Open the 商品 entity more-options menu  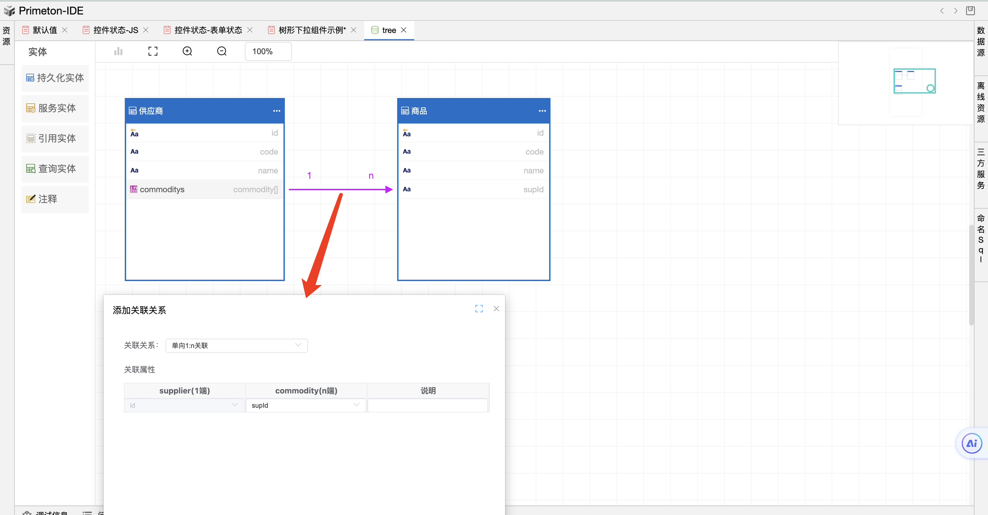coord(542,111)
